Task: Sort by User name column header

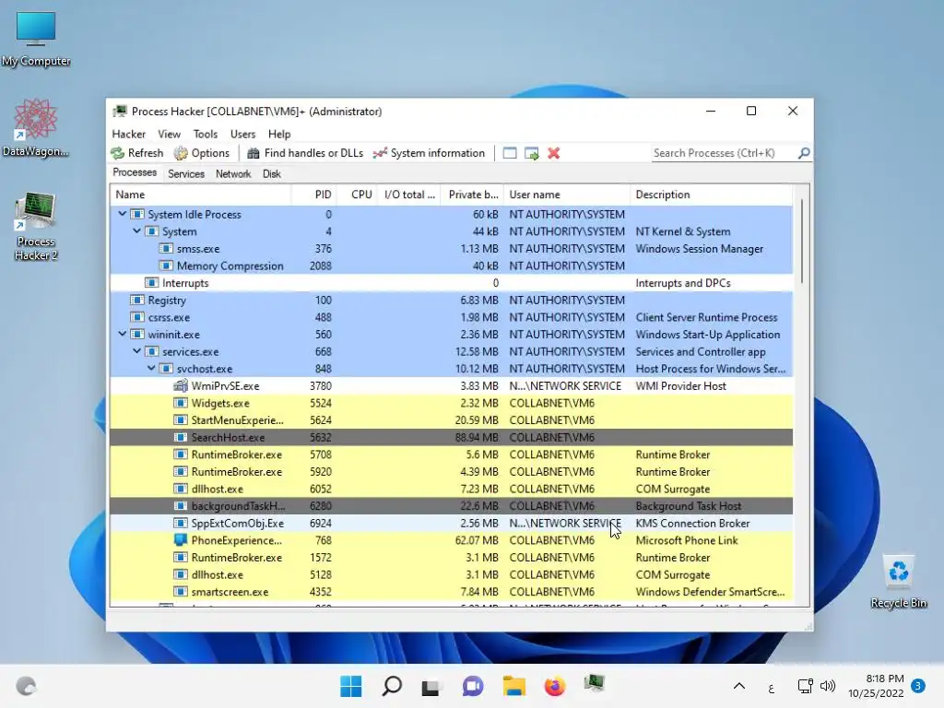Action: [x=567, y=195]
